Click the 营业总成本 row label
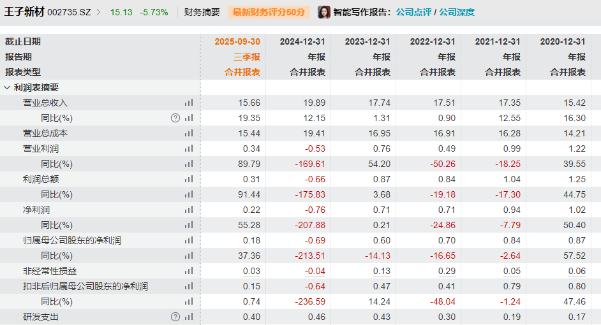The image size is (601, 325). [45, 133]
